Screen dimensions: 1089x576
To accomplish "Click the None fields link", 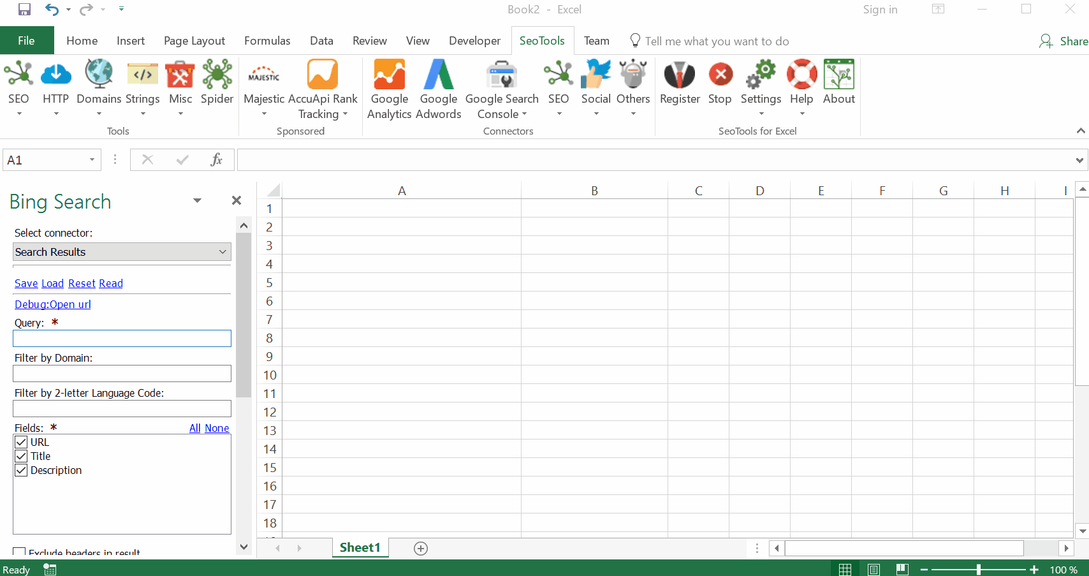I will (x=217, y=428).
